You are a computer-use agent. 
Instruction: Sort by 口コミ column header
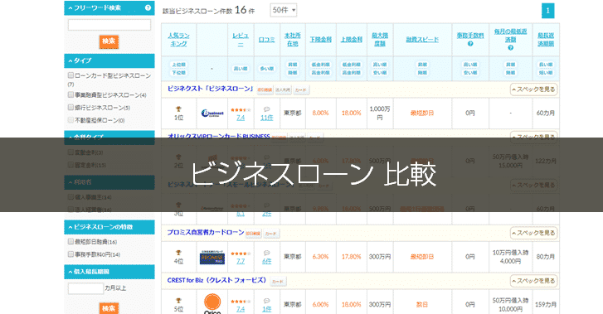pyautogui.click(x=266, y=40)
